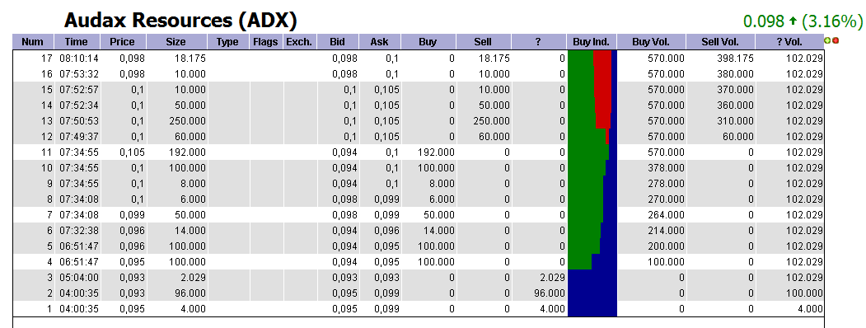Select time 07:32:38 in row 6
Viewport: 866px width, 328px height.
click(79, 230)
